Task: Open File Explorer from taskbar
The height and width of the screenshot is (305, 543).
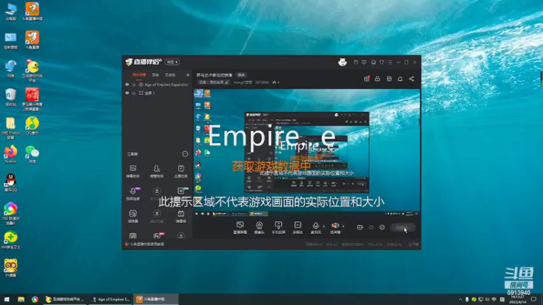Action: coord(21,299)
